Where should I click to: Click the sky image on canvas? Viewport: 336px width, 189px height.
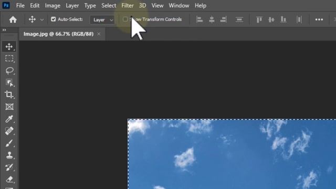[x=232, y=154]
